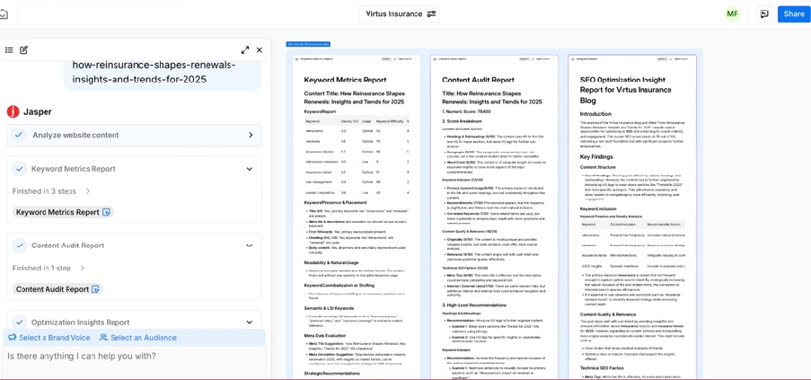Click the 'Meta Data Evaluation' heading
Screen dimensions: 811x380
point(327,336)
